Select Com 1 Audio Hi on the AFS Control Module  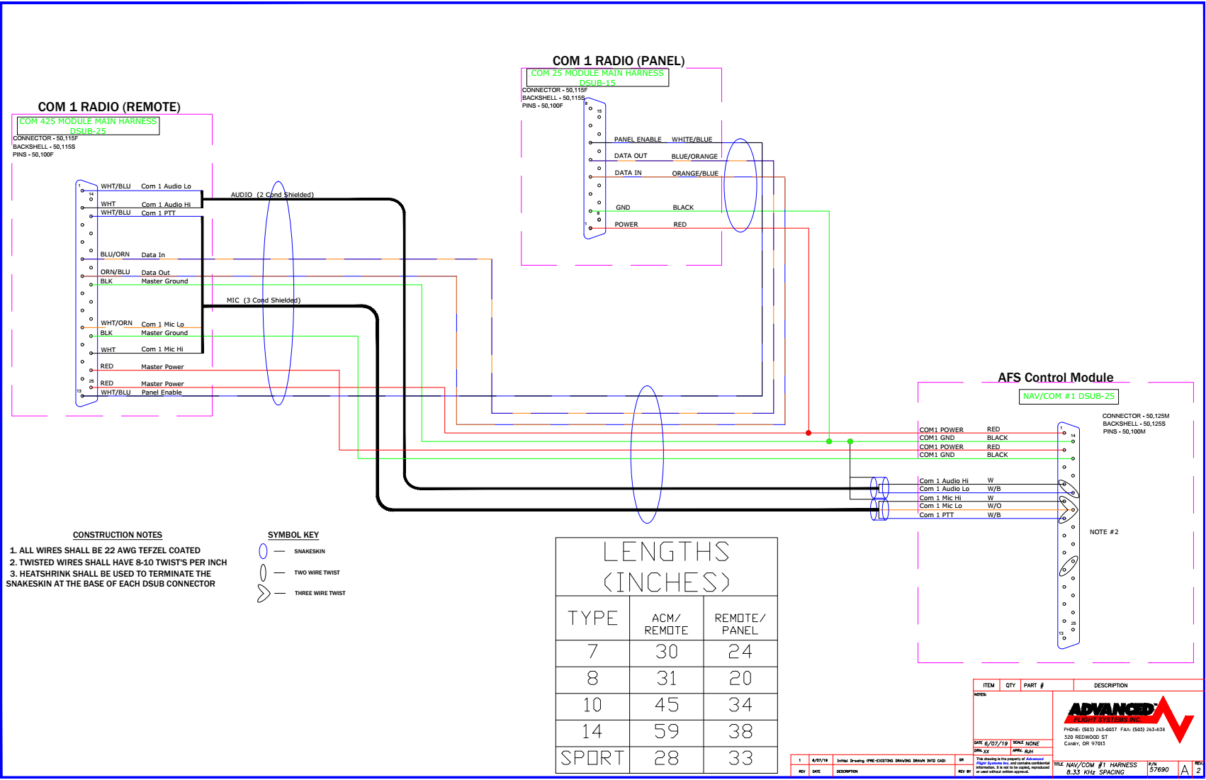tap(944, 481)
